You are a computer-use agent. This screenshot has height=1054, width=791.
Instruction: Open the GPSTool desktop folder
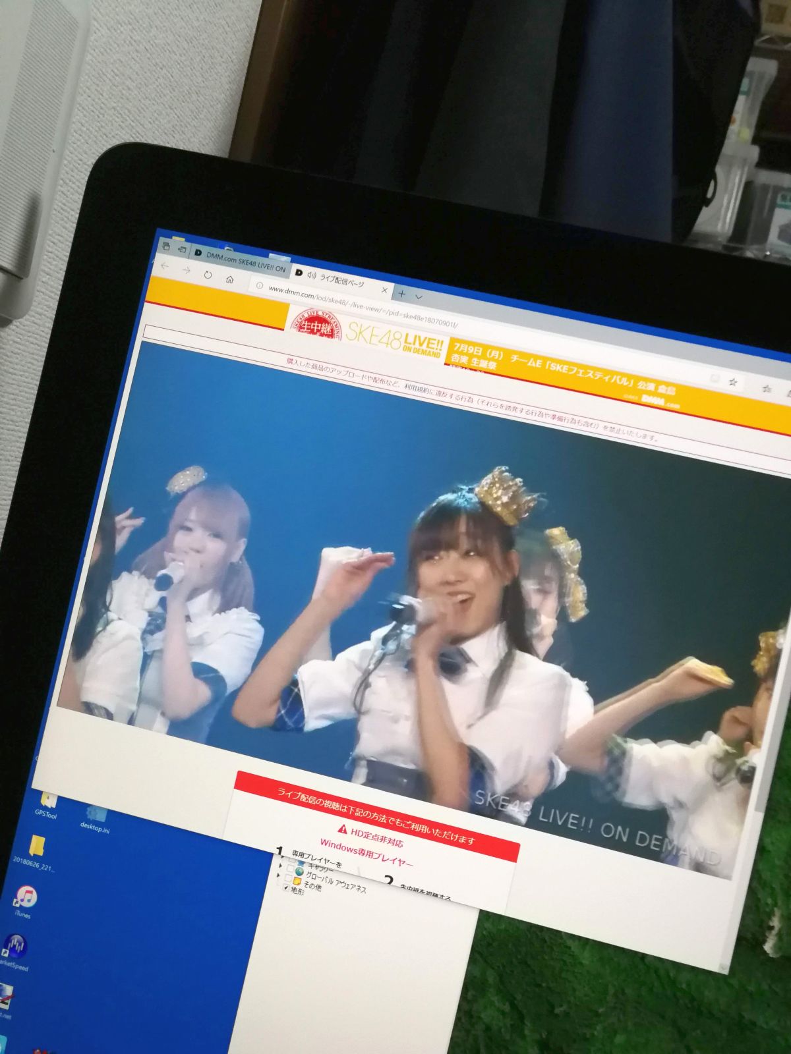point(48,805)
